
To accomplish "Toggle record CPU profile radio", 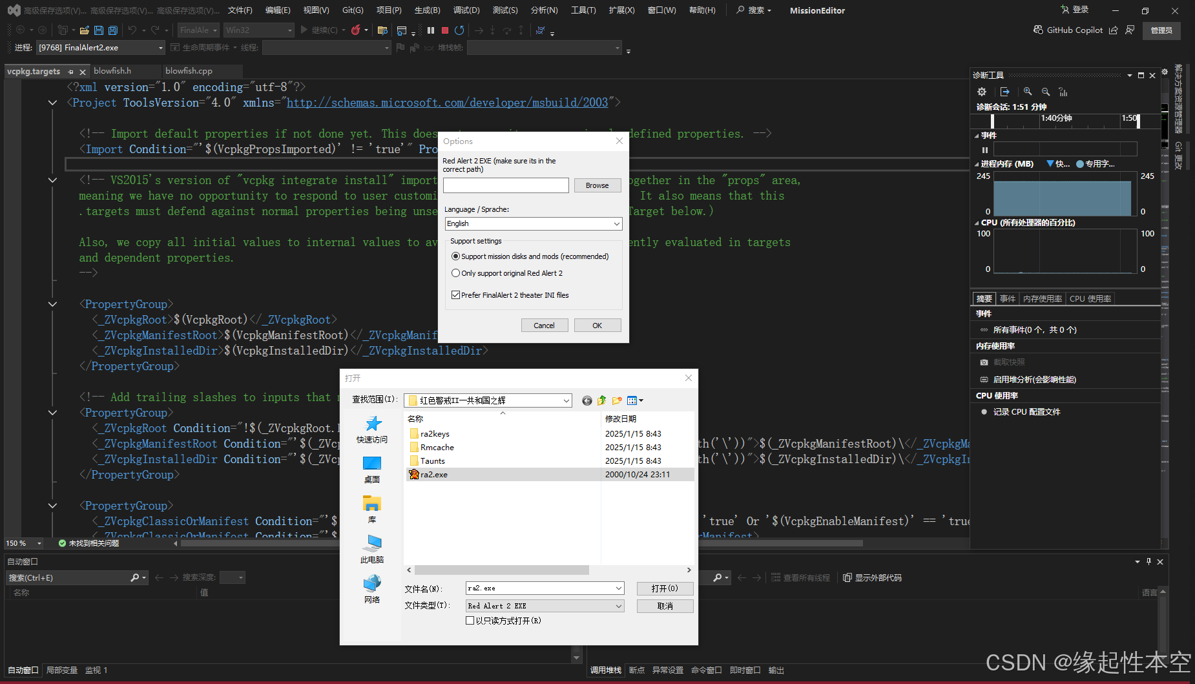I will pyautogui.click(x=984, y=412).
